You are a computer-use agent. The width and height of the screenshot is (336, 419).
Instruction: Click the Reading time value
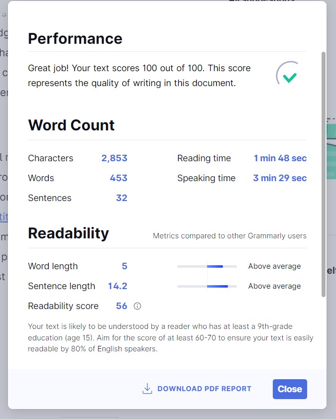coord(280,158)
